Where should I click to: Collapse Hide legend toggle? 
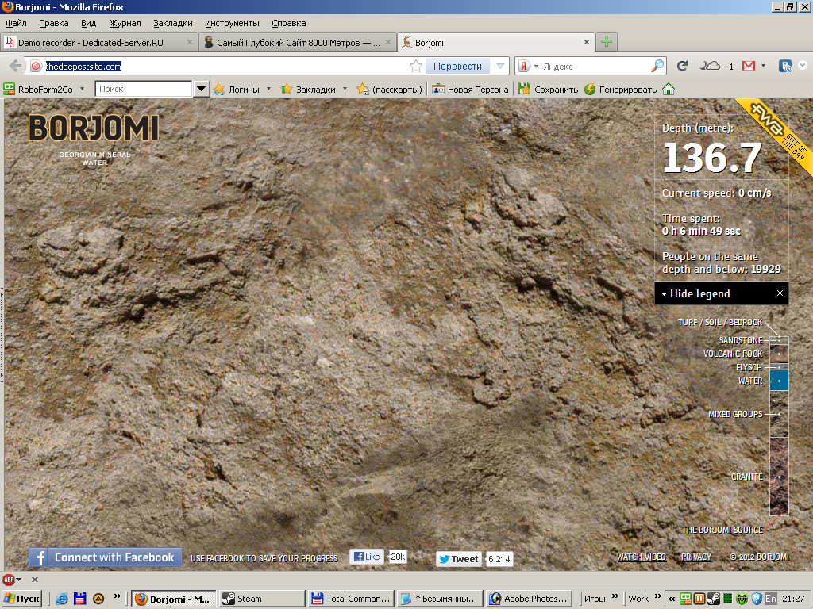pos(695,293)
